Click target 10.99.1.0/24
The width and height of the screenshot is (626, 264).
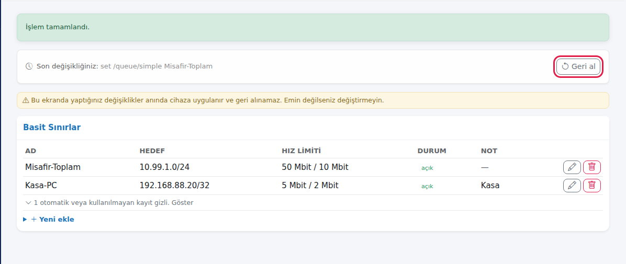[164, 167]
